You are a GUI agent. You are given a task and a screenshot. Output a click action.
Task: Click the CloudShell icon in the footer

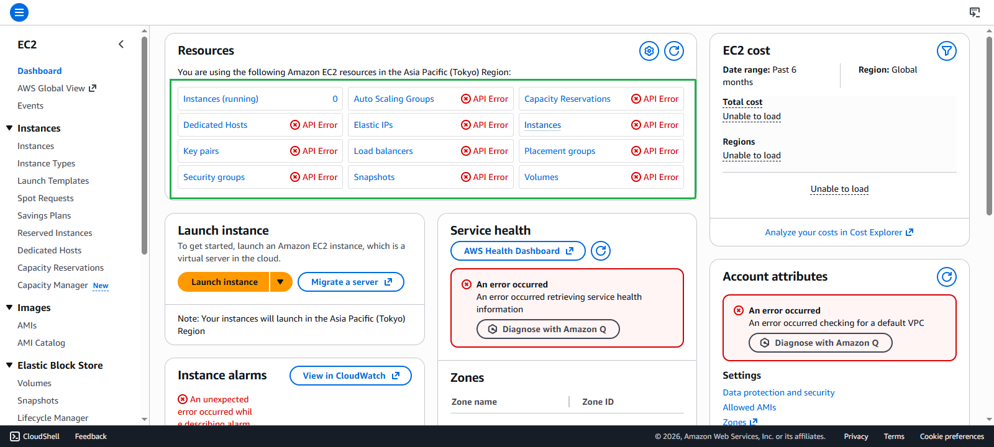(x=15, y=436)
